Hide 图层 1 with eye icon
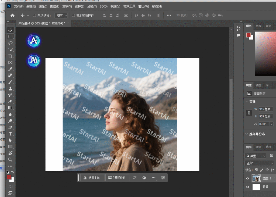Image resolution: width=276 pixels, height=197 pixels. (248, 178)
